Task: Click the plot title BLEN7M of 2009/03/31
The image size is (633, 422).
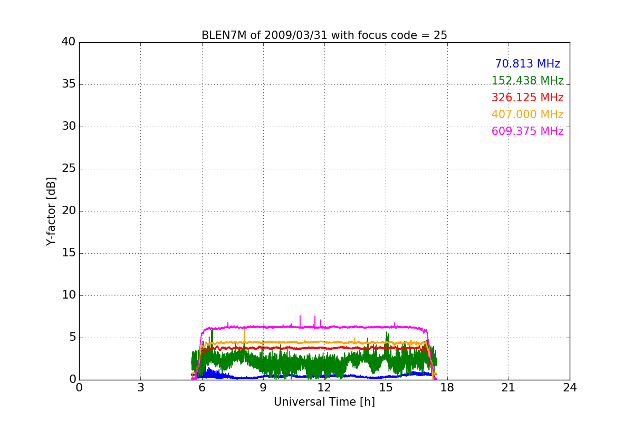Action: tap(324, 35)
